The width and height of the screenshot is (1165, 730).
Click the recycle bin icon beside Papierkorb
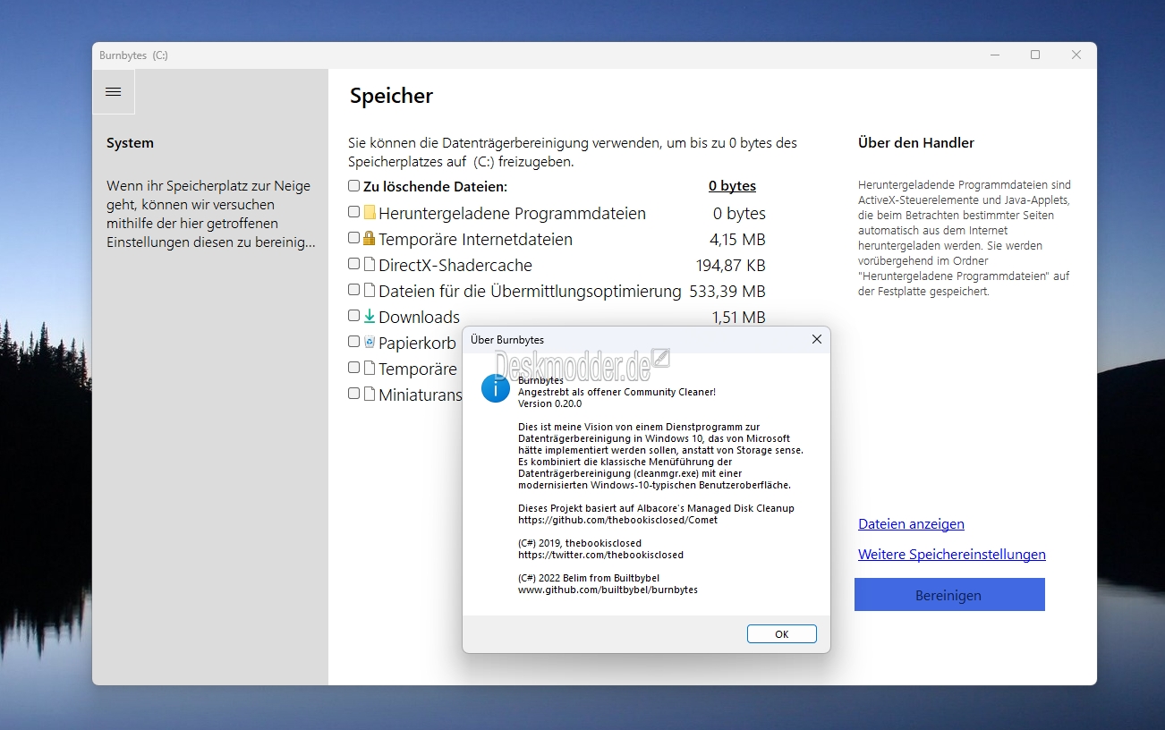click(x=369, y=342)
